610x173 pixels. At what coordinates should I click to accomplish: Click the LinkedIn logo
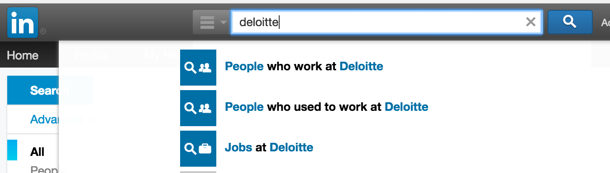click(23, 24)
